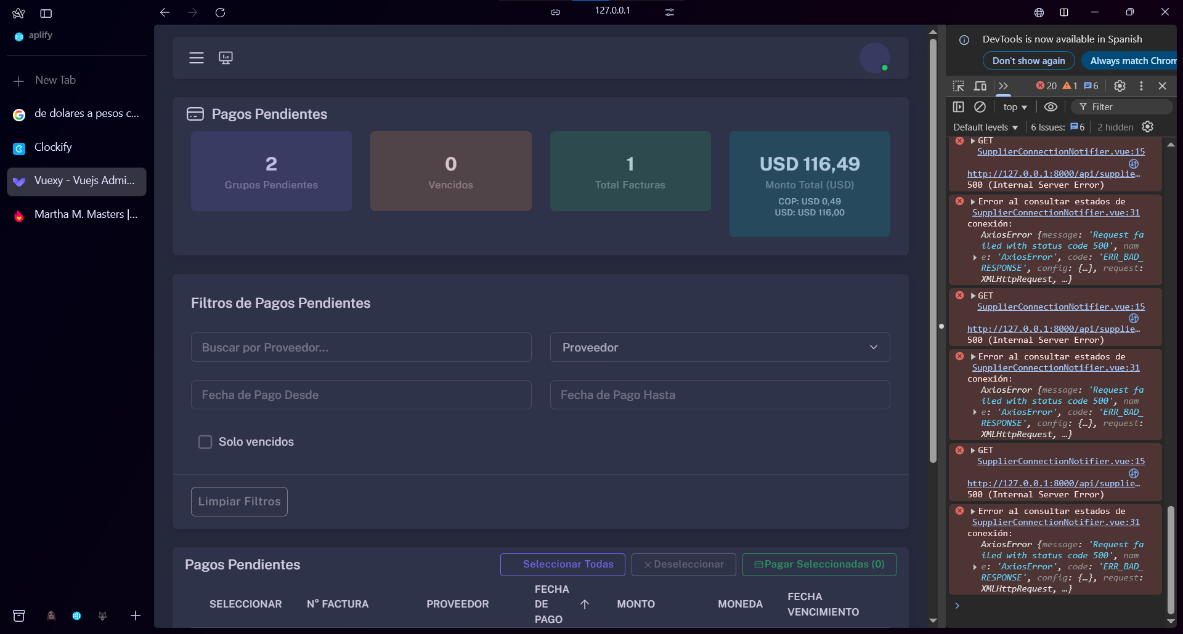Open DevTools settings gear in the toolbar
The width and height of the screenshot is (1183, 634).
click(1120, 86)
